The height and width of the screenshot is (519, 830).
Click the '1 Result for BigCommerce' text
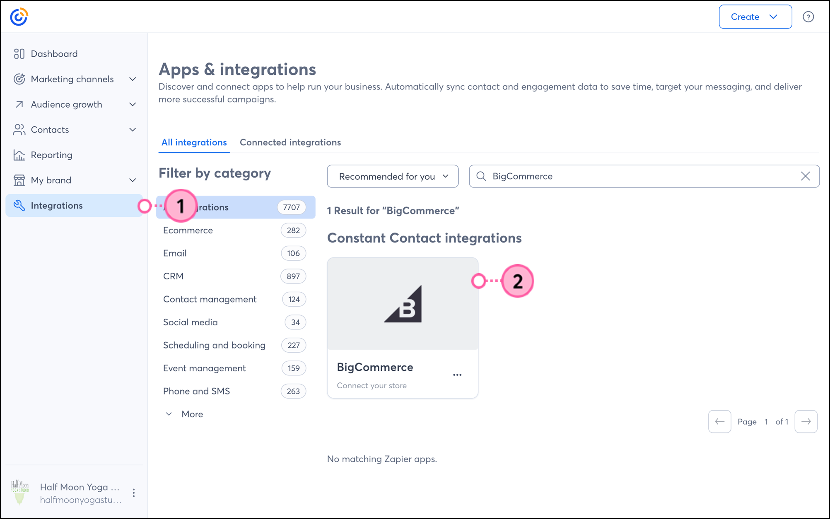393,211
